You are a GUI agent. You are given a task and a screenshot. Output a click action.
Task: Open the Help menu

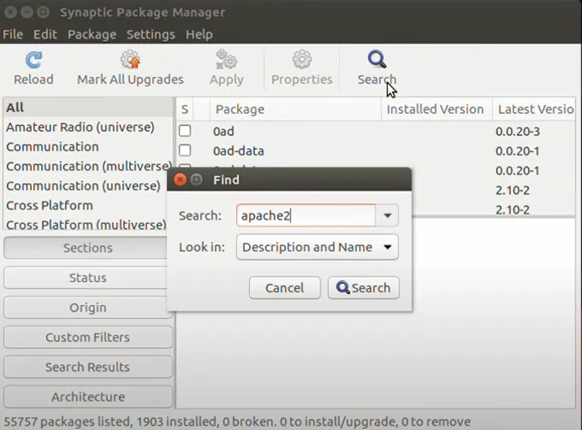coord(199,34)
